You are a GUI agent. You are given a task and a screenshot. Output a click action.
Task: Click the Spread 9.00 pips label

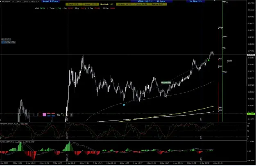[x=50, y=1]
